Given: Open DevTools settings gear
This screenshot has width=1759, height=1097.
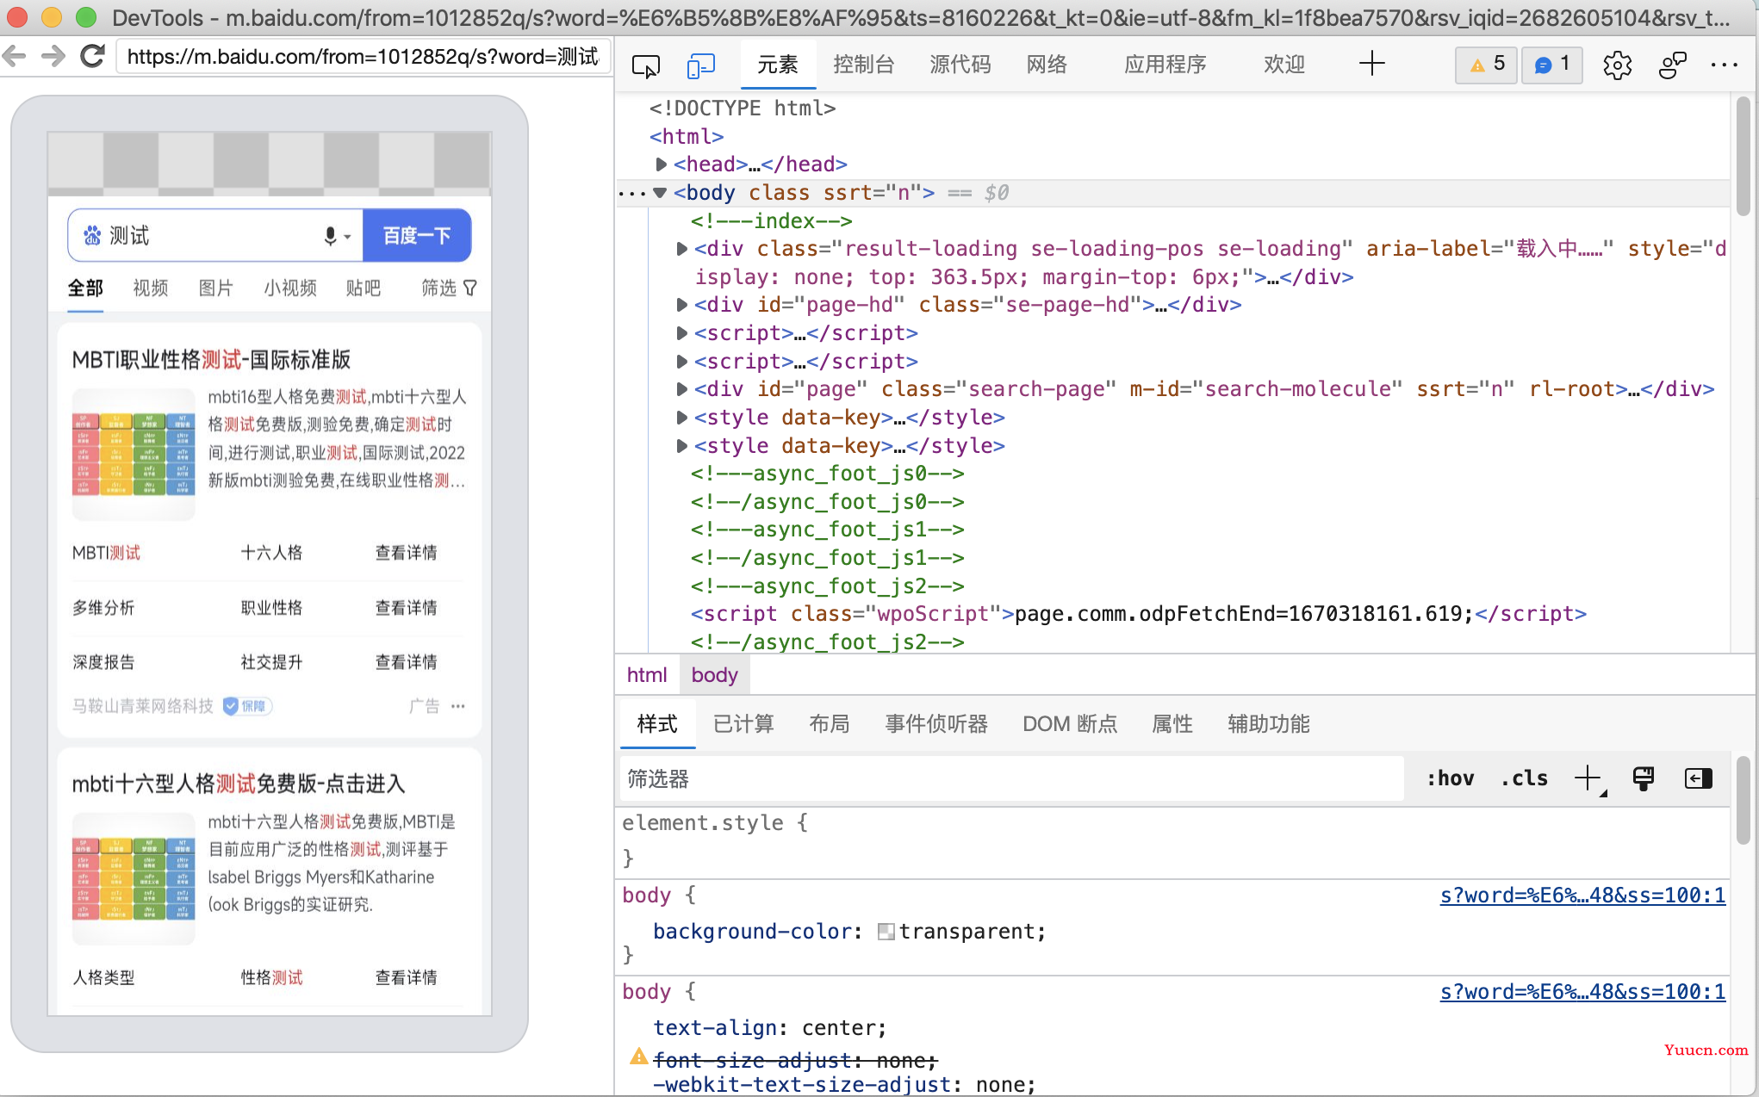Looking at the screenshot, I should 1617,65.
